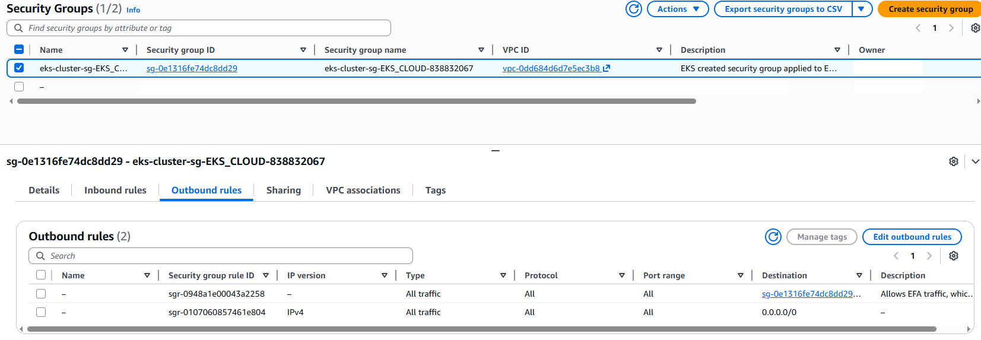Open details panel settings gear icon
Screen dimensions: 981x340
pos(954,161)
